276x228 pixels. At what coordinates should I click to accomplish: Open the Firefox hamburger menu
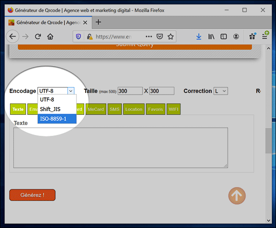tap(265, 36)
